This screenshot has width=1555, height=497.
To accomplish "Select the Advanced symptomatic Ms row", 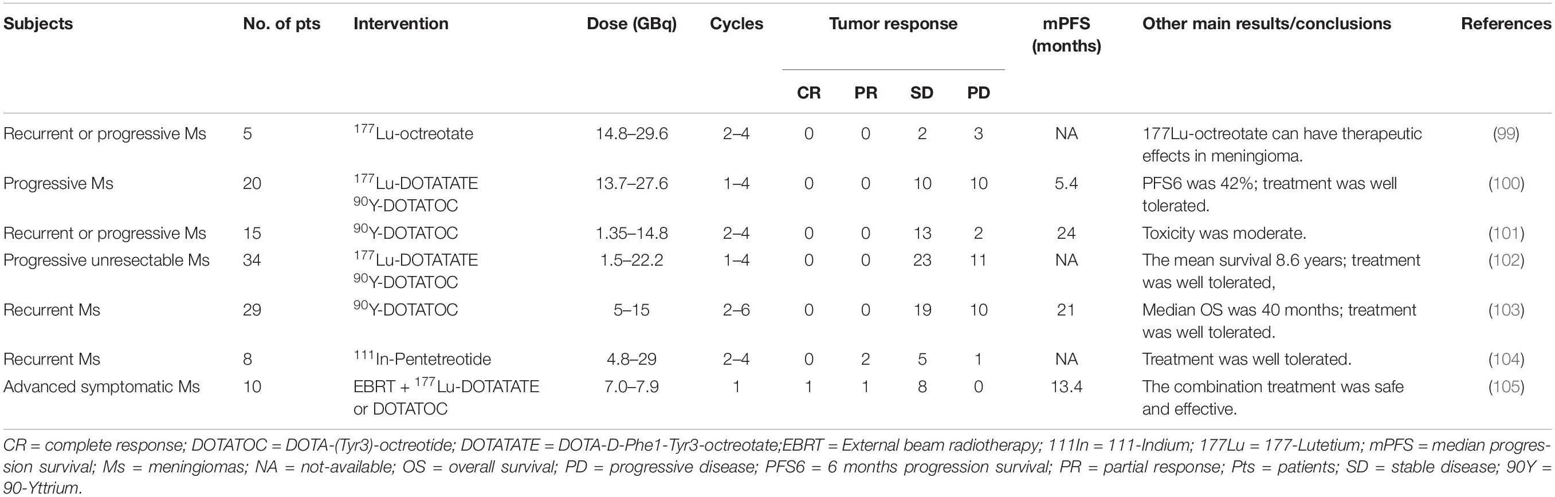I will [777, 397].
